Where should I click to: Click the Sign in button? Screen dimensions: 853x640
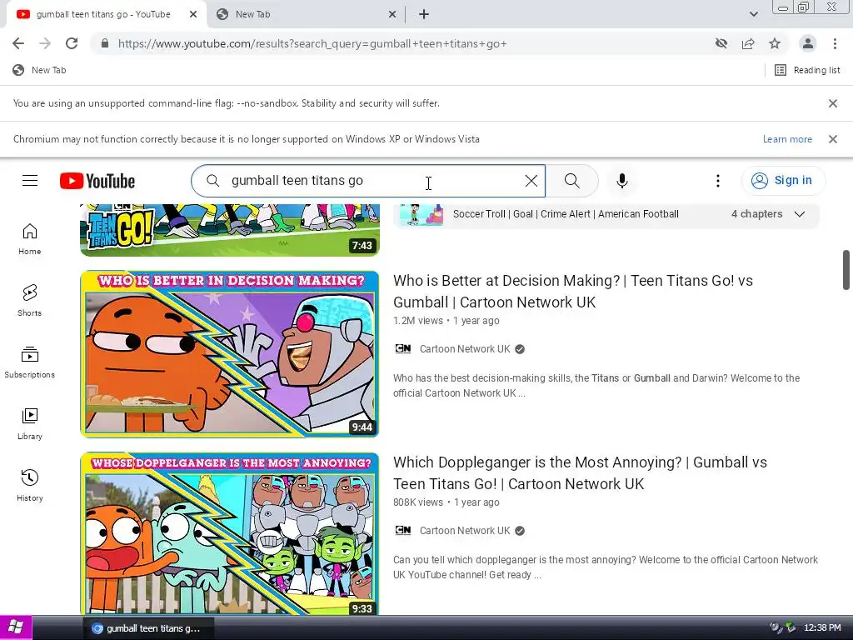783,181
